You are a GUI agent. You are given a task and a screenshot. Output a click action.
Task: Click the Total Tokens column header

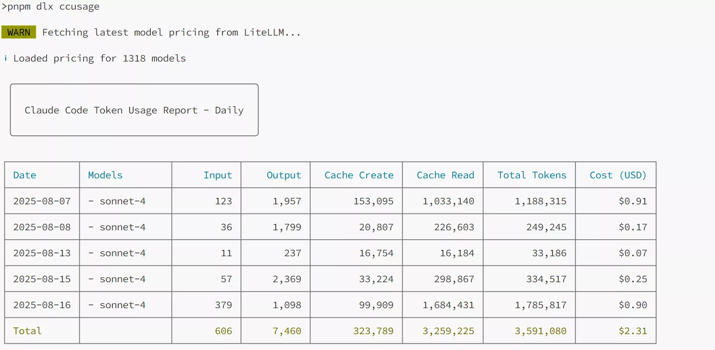point(531,175)
